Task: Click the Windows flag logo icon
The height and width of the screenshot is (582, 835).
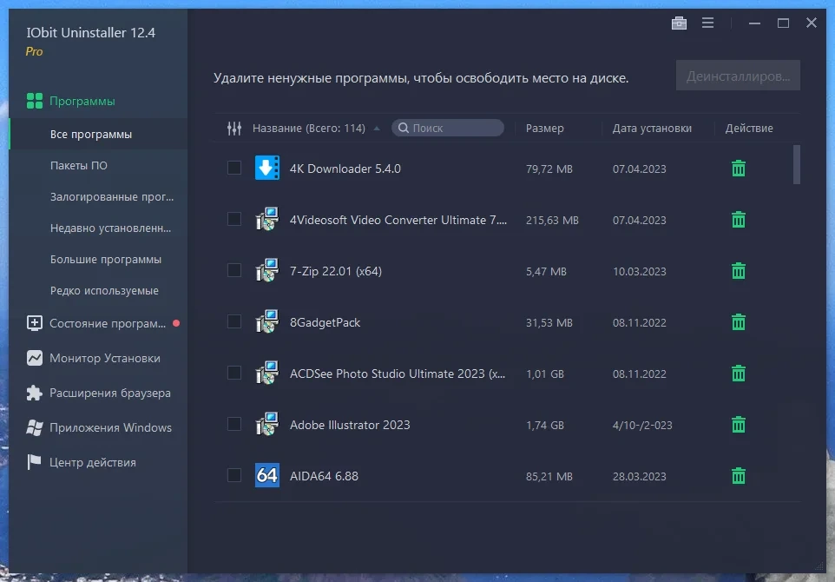Action: [35, 427]
